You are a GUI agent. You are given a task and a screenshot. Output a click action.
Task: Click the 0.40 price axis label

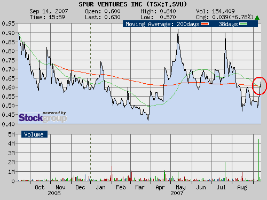click(8, 124)
